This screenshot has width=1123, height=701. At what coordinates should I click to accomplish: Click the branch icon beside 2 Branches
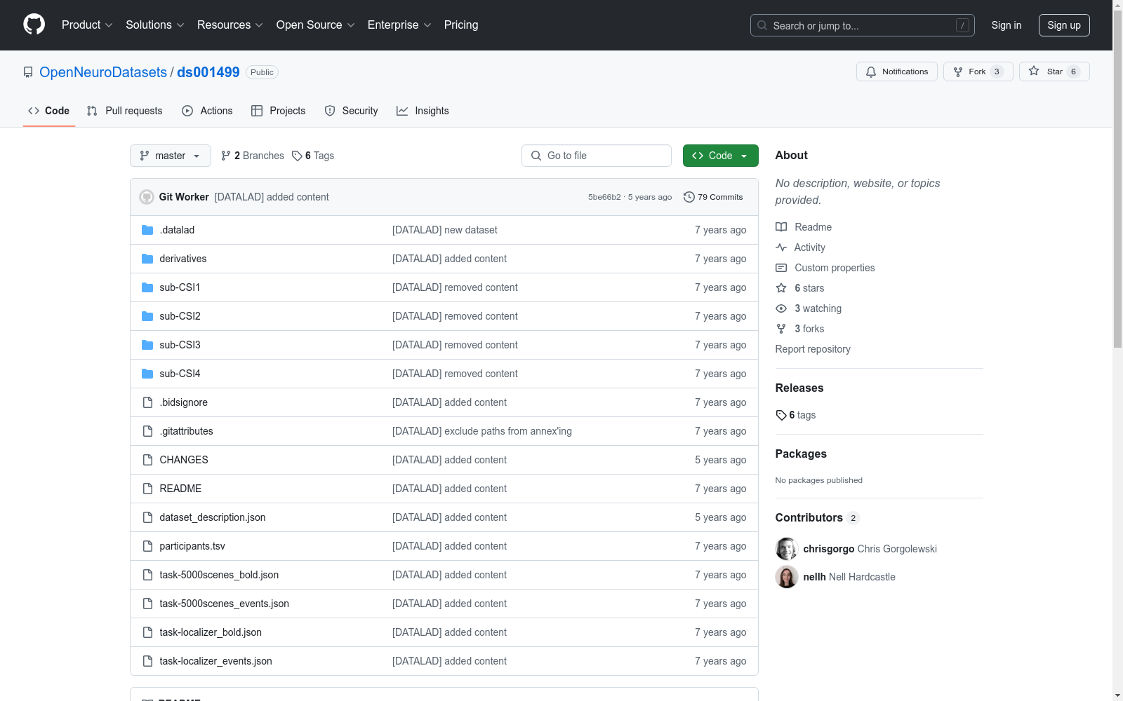coord(226,156)
